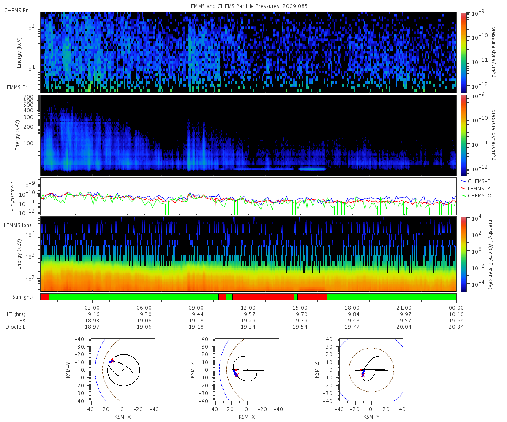Click the first long green sunlight segment

(x=134, y=297)
